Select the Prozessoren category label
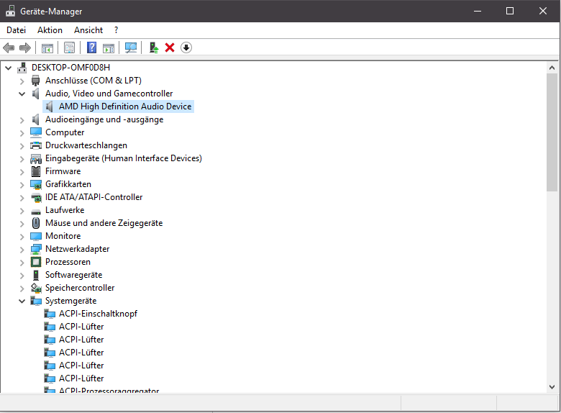Screen dimensions: 561x413 pyautogui.click(x=68, y=262)
